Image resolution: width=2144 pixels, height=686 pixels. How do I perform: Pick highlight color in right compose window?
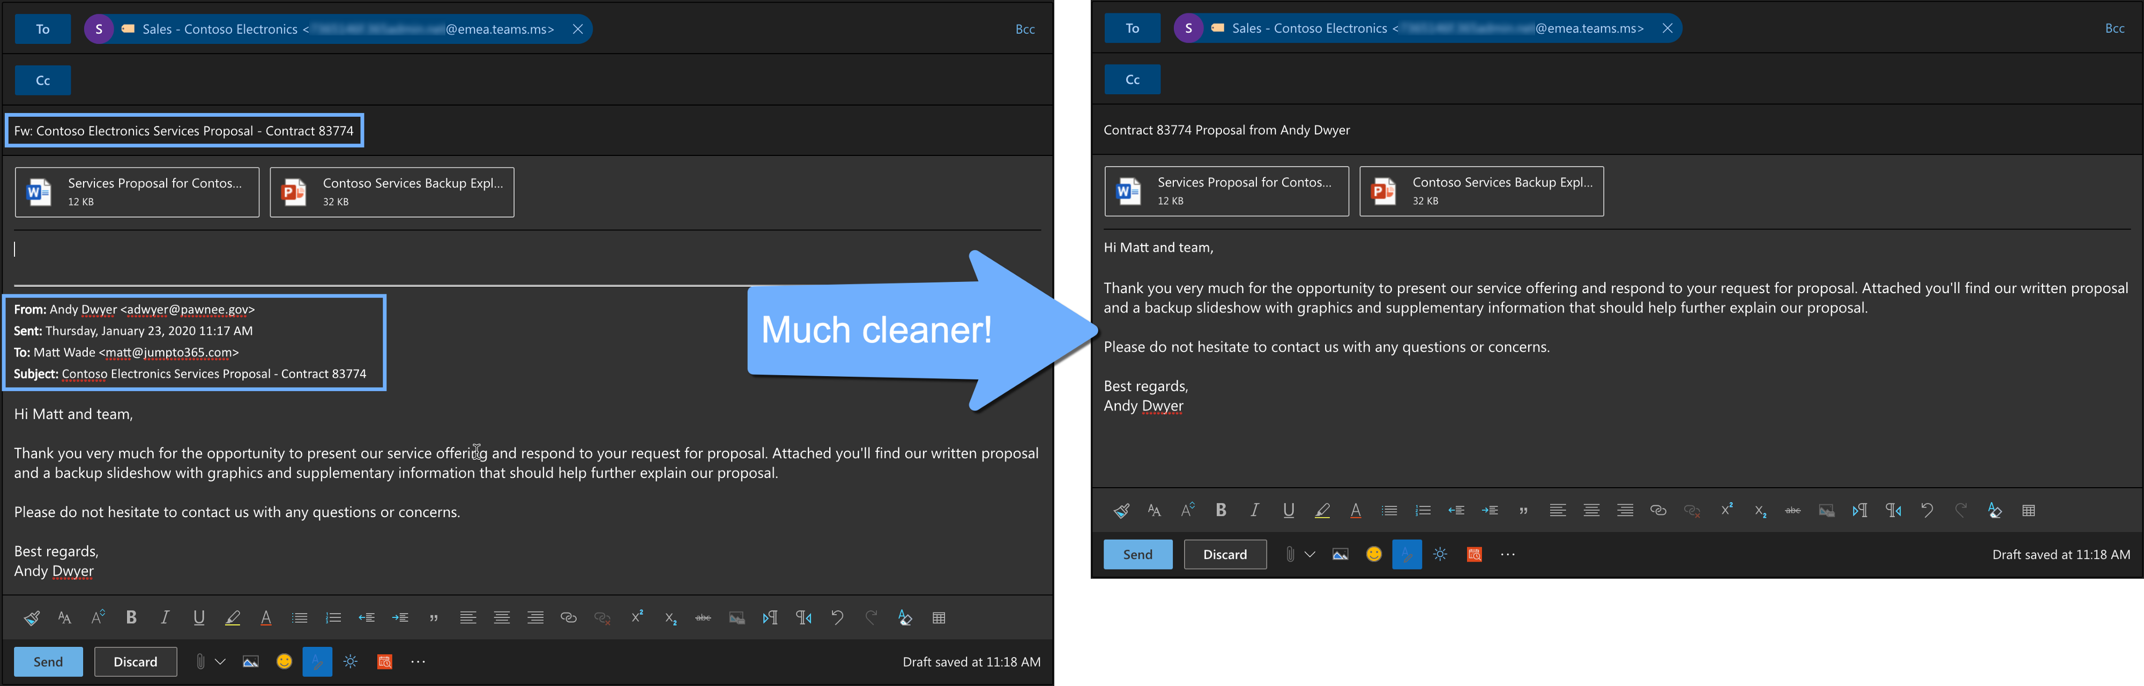(x=1322, y=510)
